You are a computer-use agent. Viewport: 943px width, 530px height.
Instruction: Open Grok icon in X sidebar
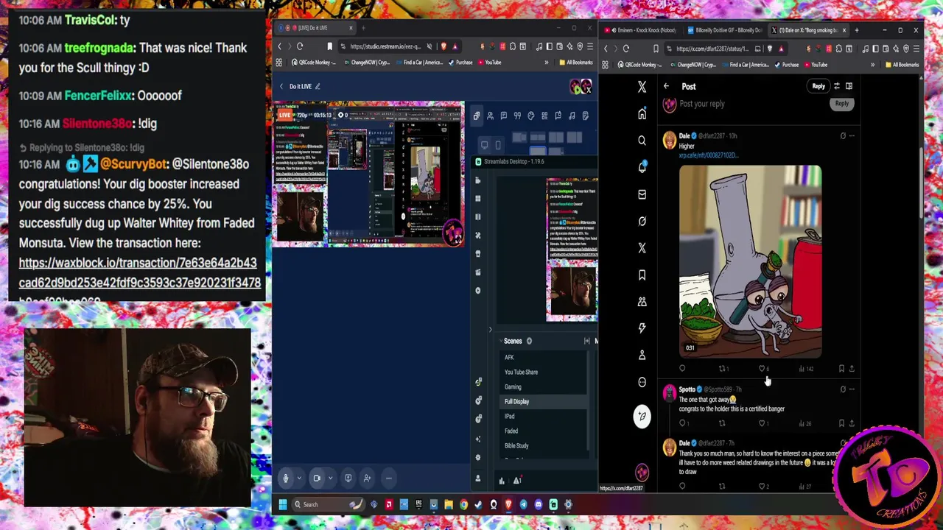(x=642, y=221)
